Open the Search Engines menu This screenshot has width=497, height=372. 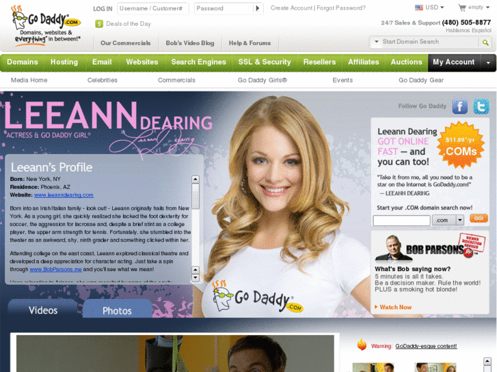[x=199, y=62]
